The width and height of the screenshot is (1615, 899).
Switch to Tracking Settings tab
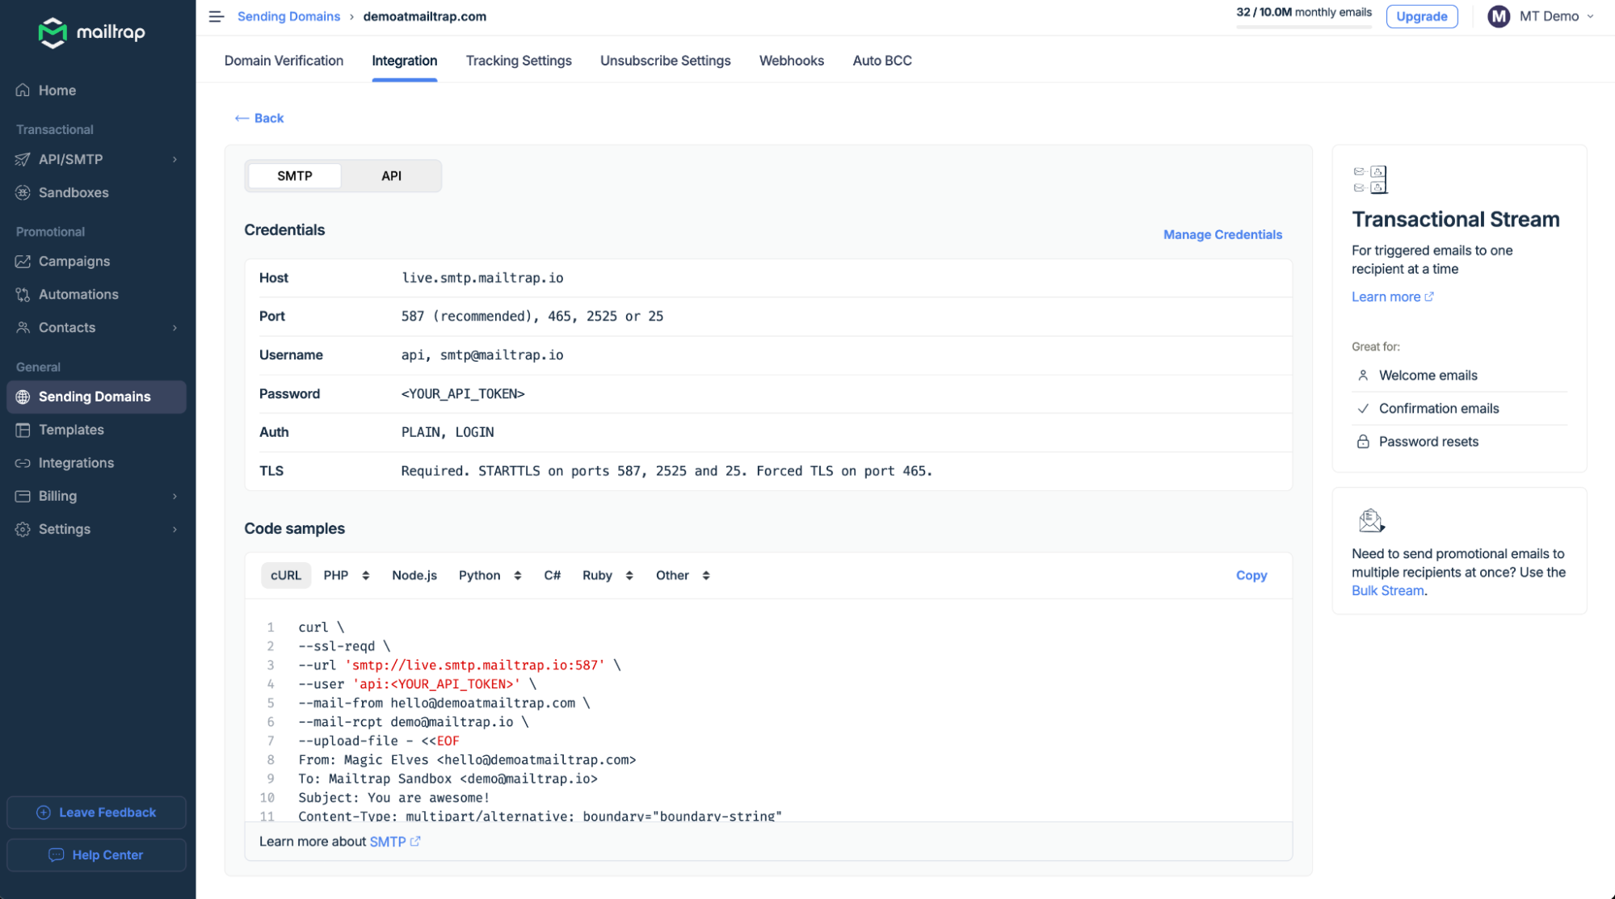click(x=519, y=61)
